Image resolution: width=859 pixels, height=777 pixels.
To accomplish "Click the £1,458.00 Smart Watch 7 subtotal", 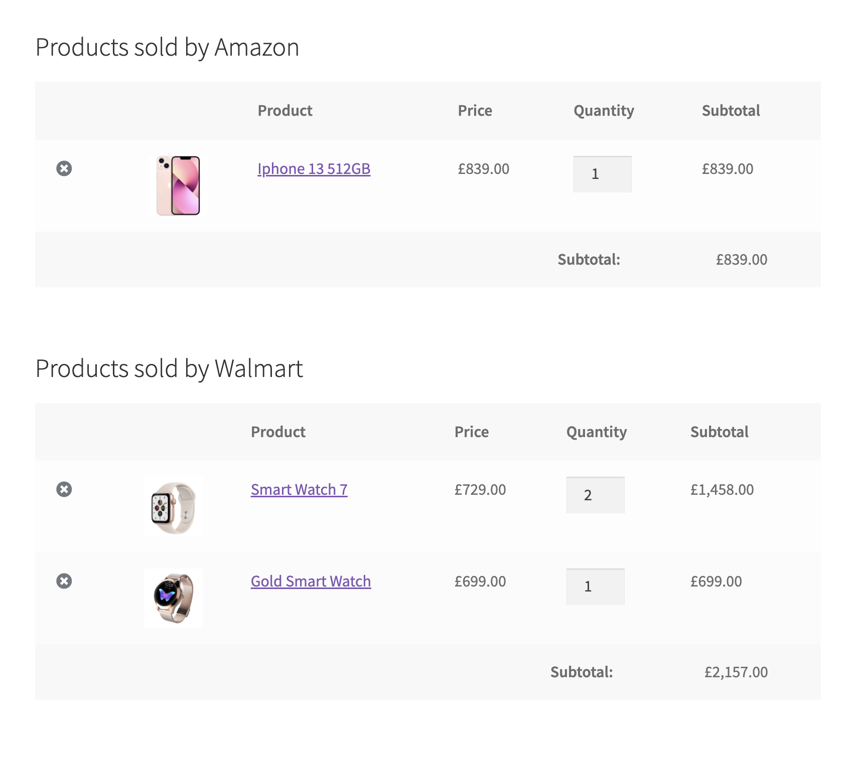I will point(722,490).
